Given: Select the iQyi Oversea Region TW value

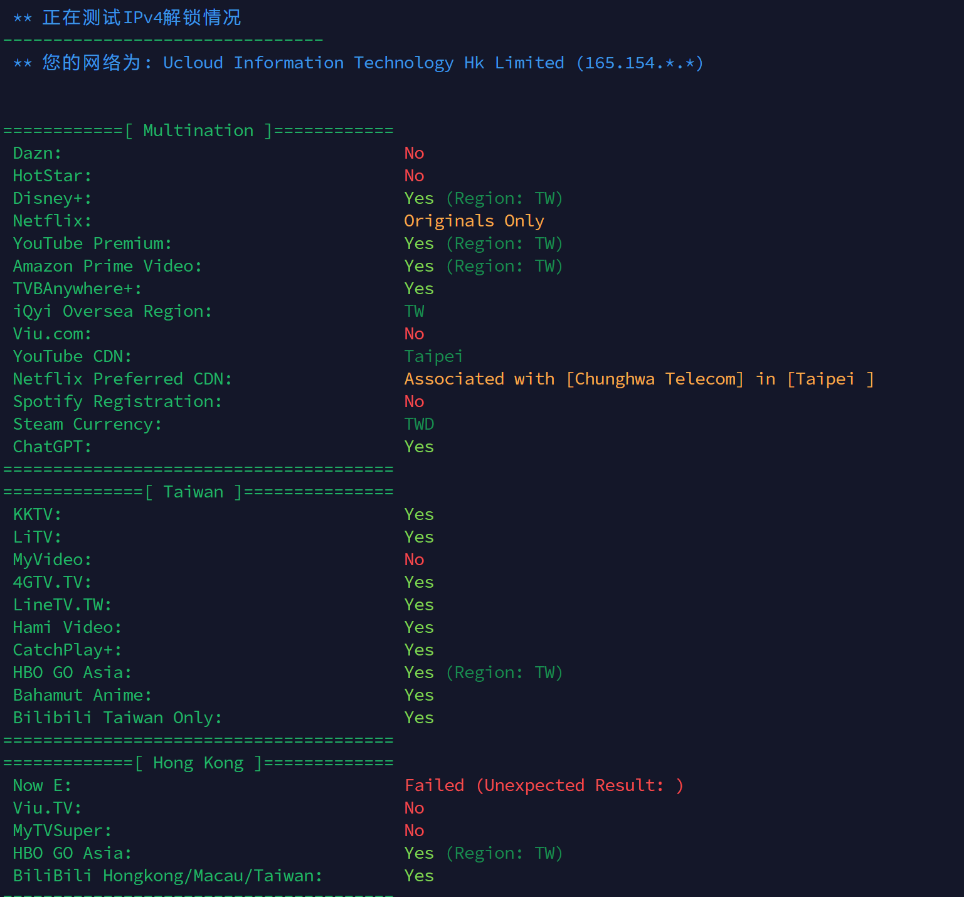Looking at the screenshot, I should [x=415, y=311].
